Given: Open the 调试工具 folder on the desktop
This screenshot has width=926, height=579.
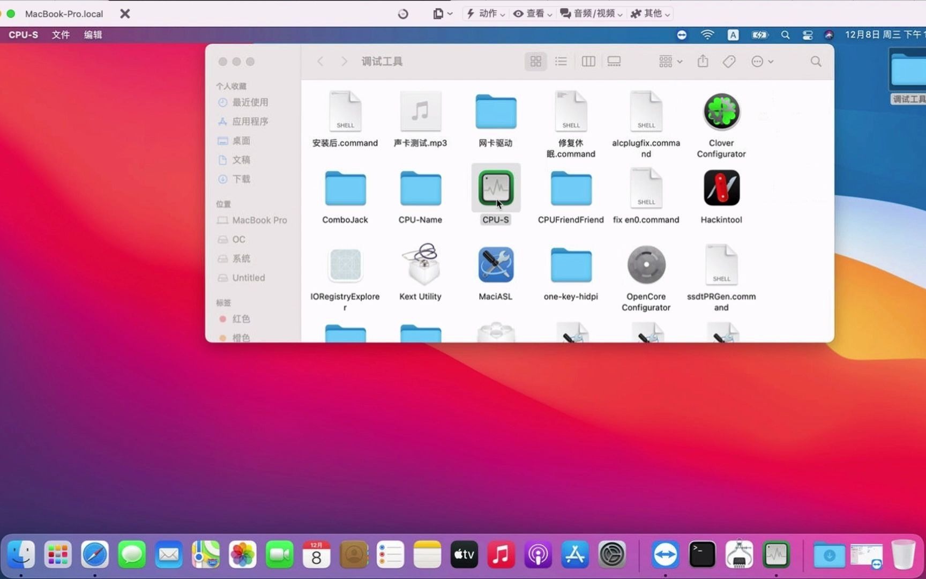Looking at the screenshot, I should [908, 70].
